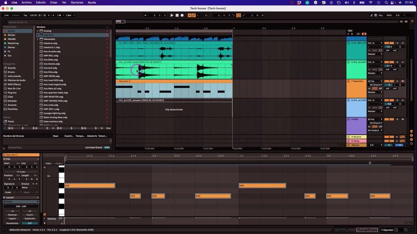Image resolution: width=417 pixels, height=234 pixels.
Task: Expand the Operator folder
Action: tap(37, 35)
